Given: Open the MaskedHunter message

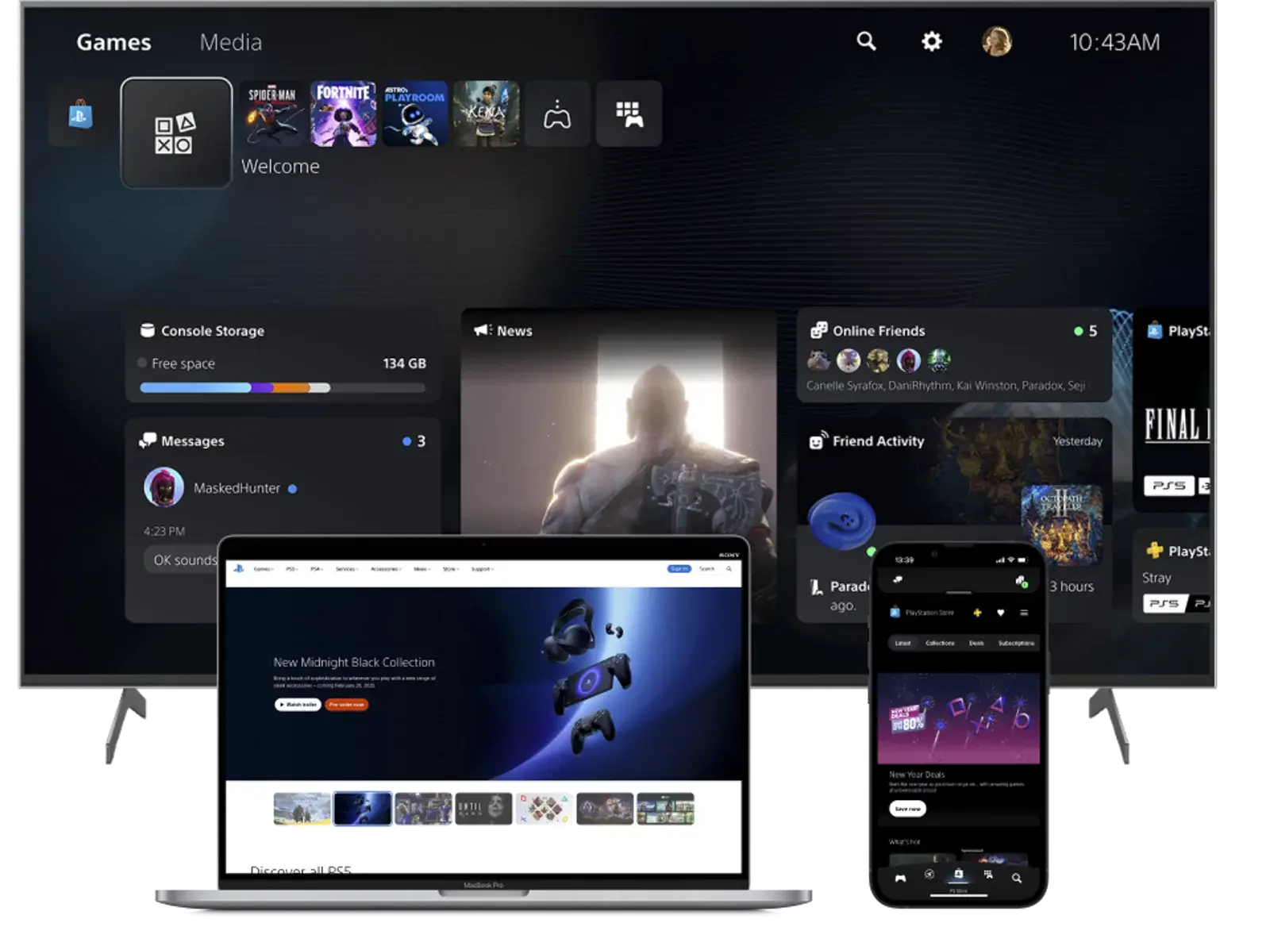Looking at the screenshot, I should (237, 488).
